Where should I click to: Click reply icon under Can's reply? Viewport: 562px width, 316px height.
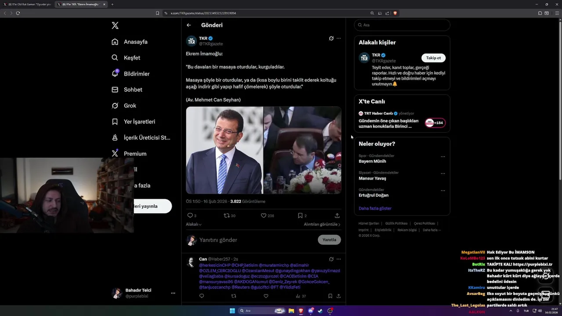202,296
